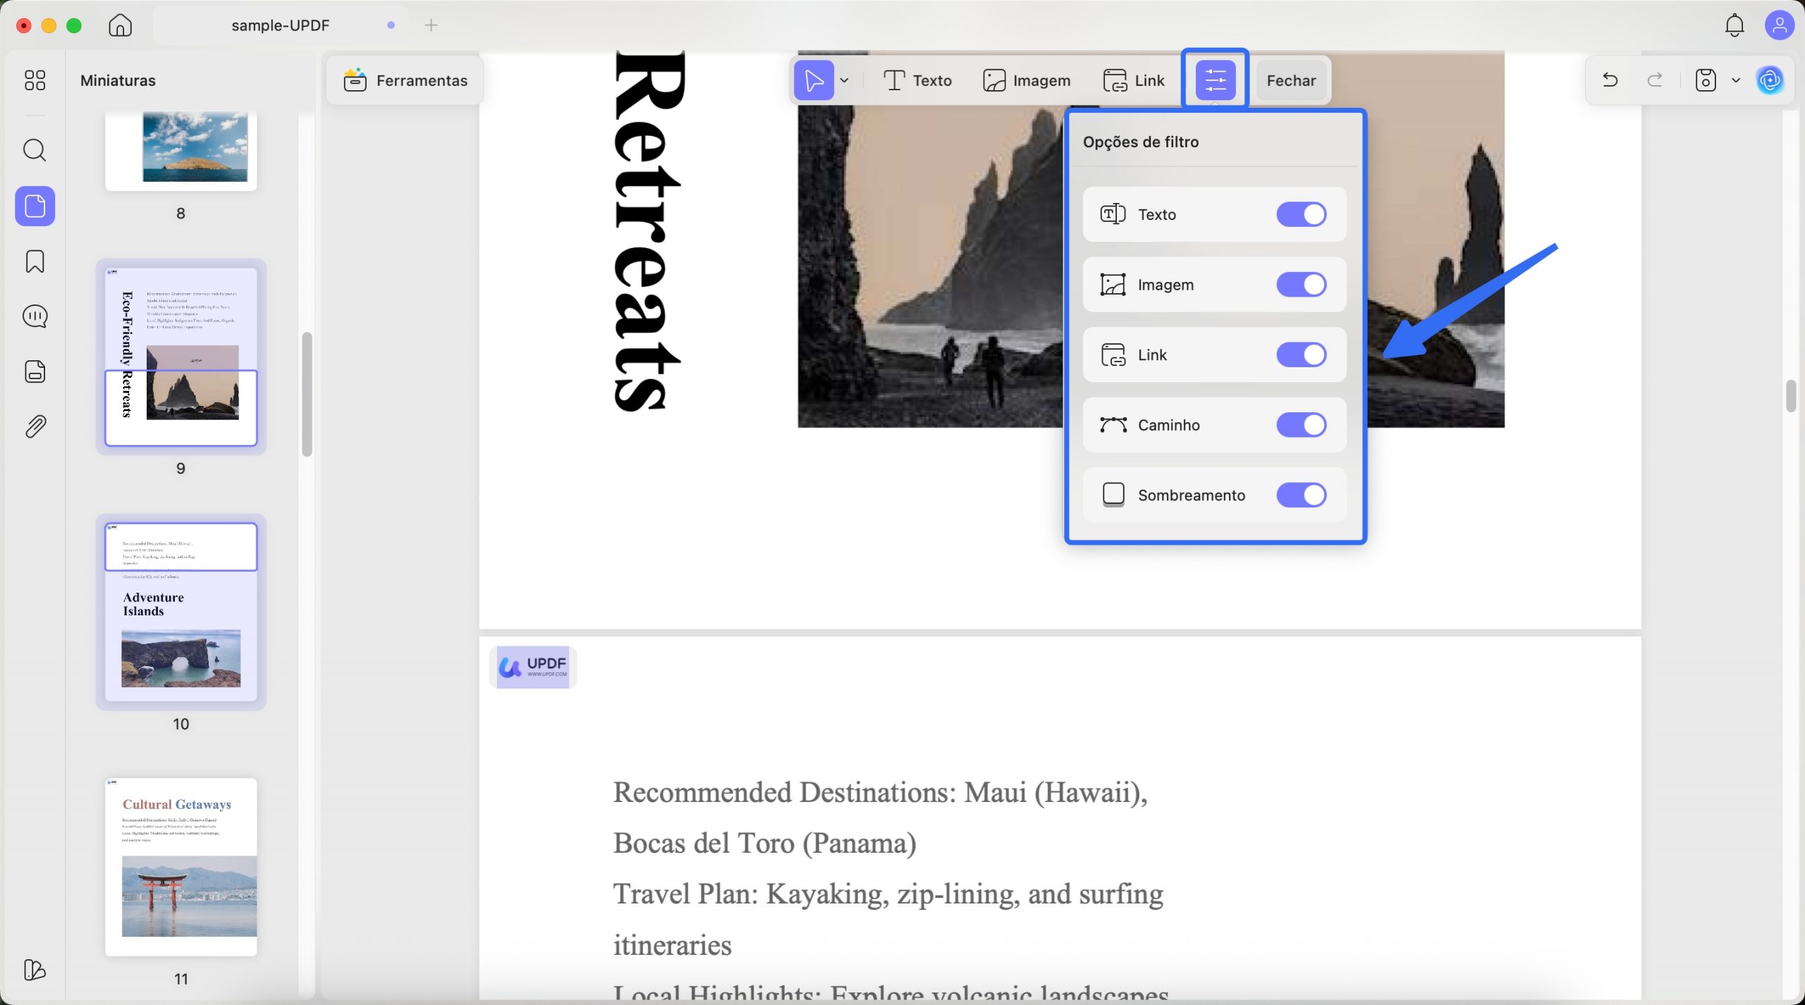
Task: Open the search panel in the sidebar
Action: [x=34, y=149]
